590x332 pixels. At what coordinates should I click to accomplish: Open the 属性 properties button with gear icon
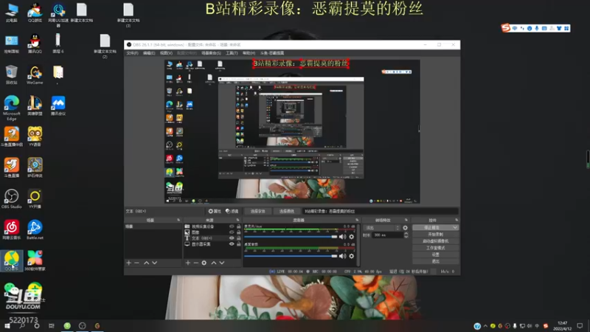pos(215,211)
